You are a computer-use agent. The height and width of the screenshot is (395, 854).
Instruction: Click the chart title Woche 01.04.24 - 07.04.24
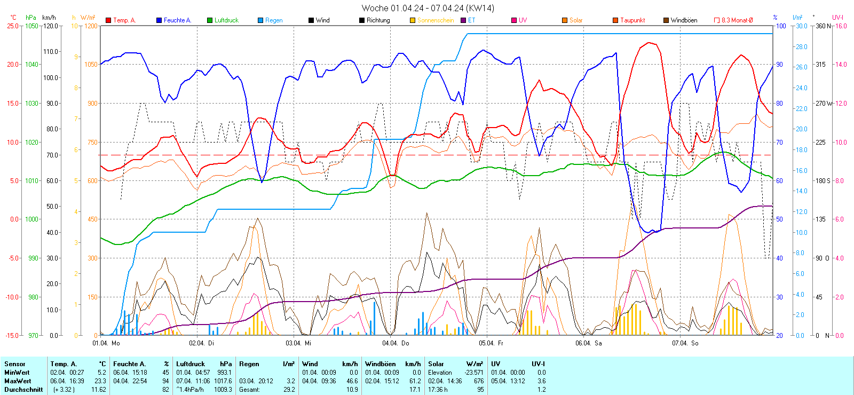point(428,8)
